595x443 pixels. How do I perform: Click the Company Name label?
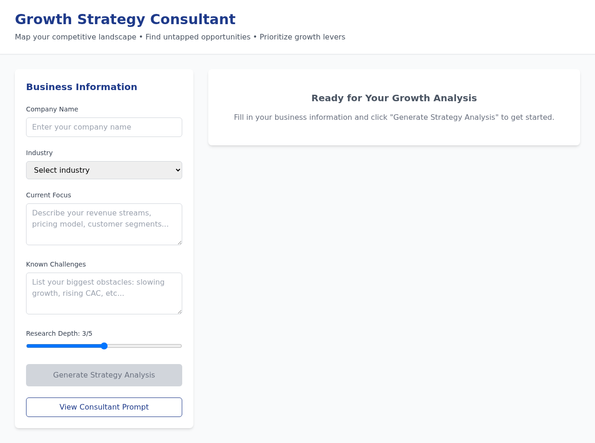point(52,109)
